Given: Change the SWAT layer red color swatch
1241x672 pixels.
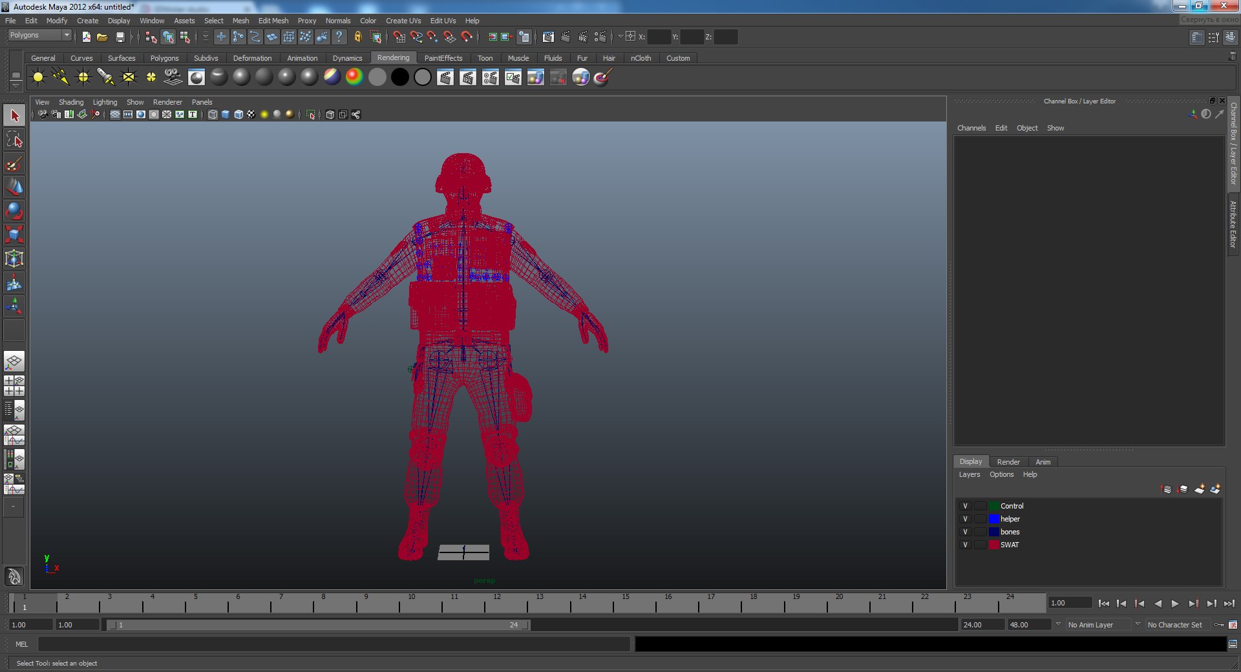Looking at the screenshot, I should coord(994,545).
